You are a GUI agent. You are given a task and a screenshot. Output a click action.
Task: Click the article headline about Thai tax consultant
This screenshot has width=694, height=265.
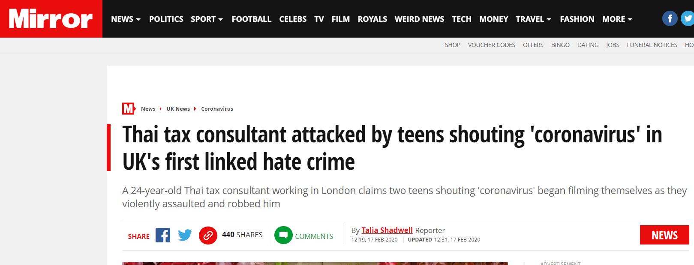pyautogui.click(x=392, y=148)
